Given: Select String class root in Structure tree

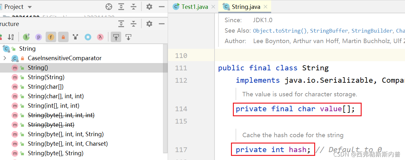Looking at the screenshot, I should pyautogui.click(x=27, y=48).
